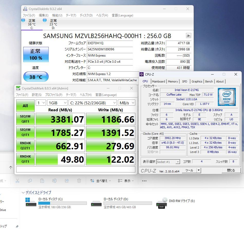
Task: Open ファイル(F) menu in CrystalDiskInfo
Action: pos(29,15)
